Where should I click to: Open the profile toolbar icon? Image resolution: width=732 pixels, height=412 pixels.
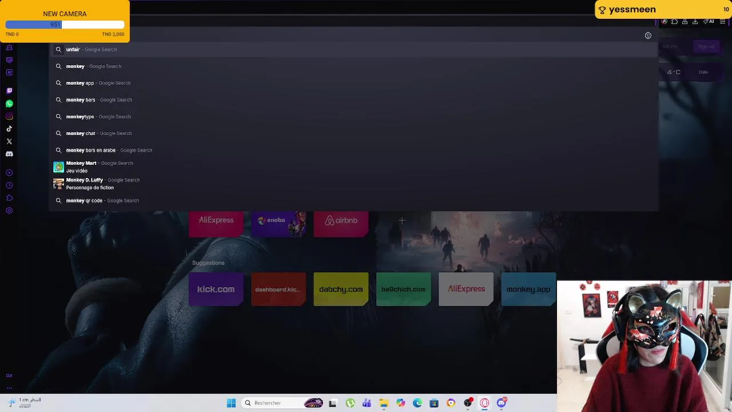[685, 22]
